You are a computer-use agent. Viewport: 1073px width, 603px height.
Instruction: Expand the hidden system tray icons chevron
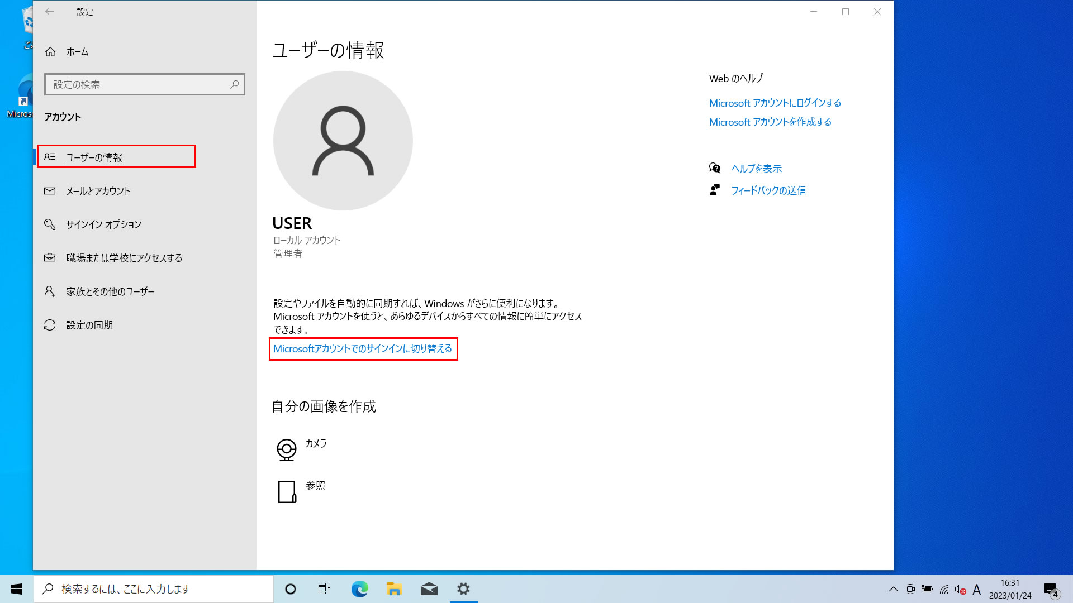(x=894, y=589)
